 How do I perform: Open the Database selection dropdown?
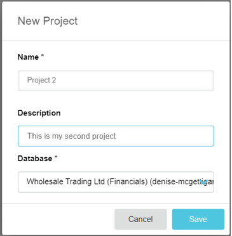click(116, 182)
